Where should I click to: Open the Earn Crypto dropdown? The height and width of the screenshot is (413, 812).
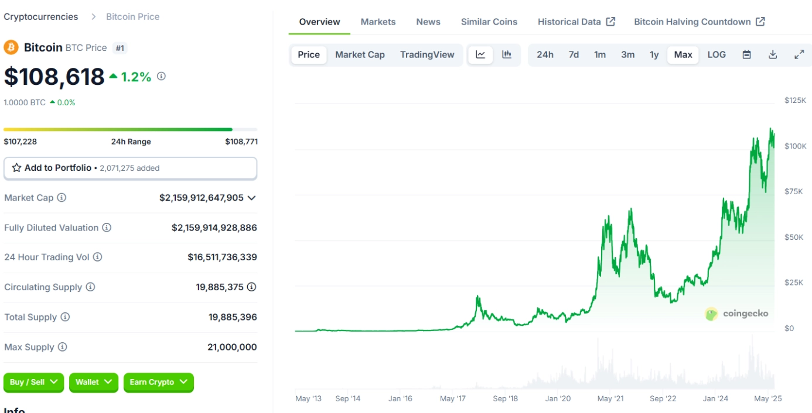point(158,382)
